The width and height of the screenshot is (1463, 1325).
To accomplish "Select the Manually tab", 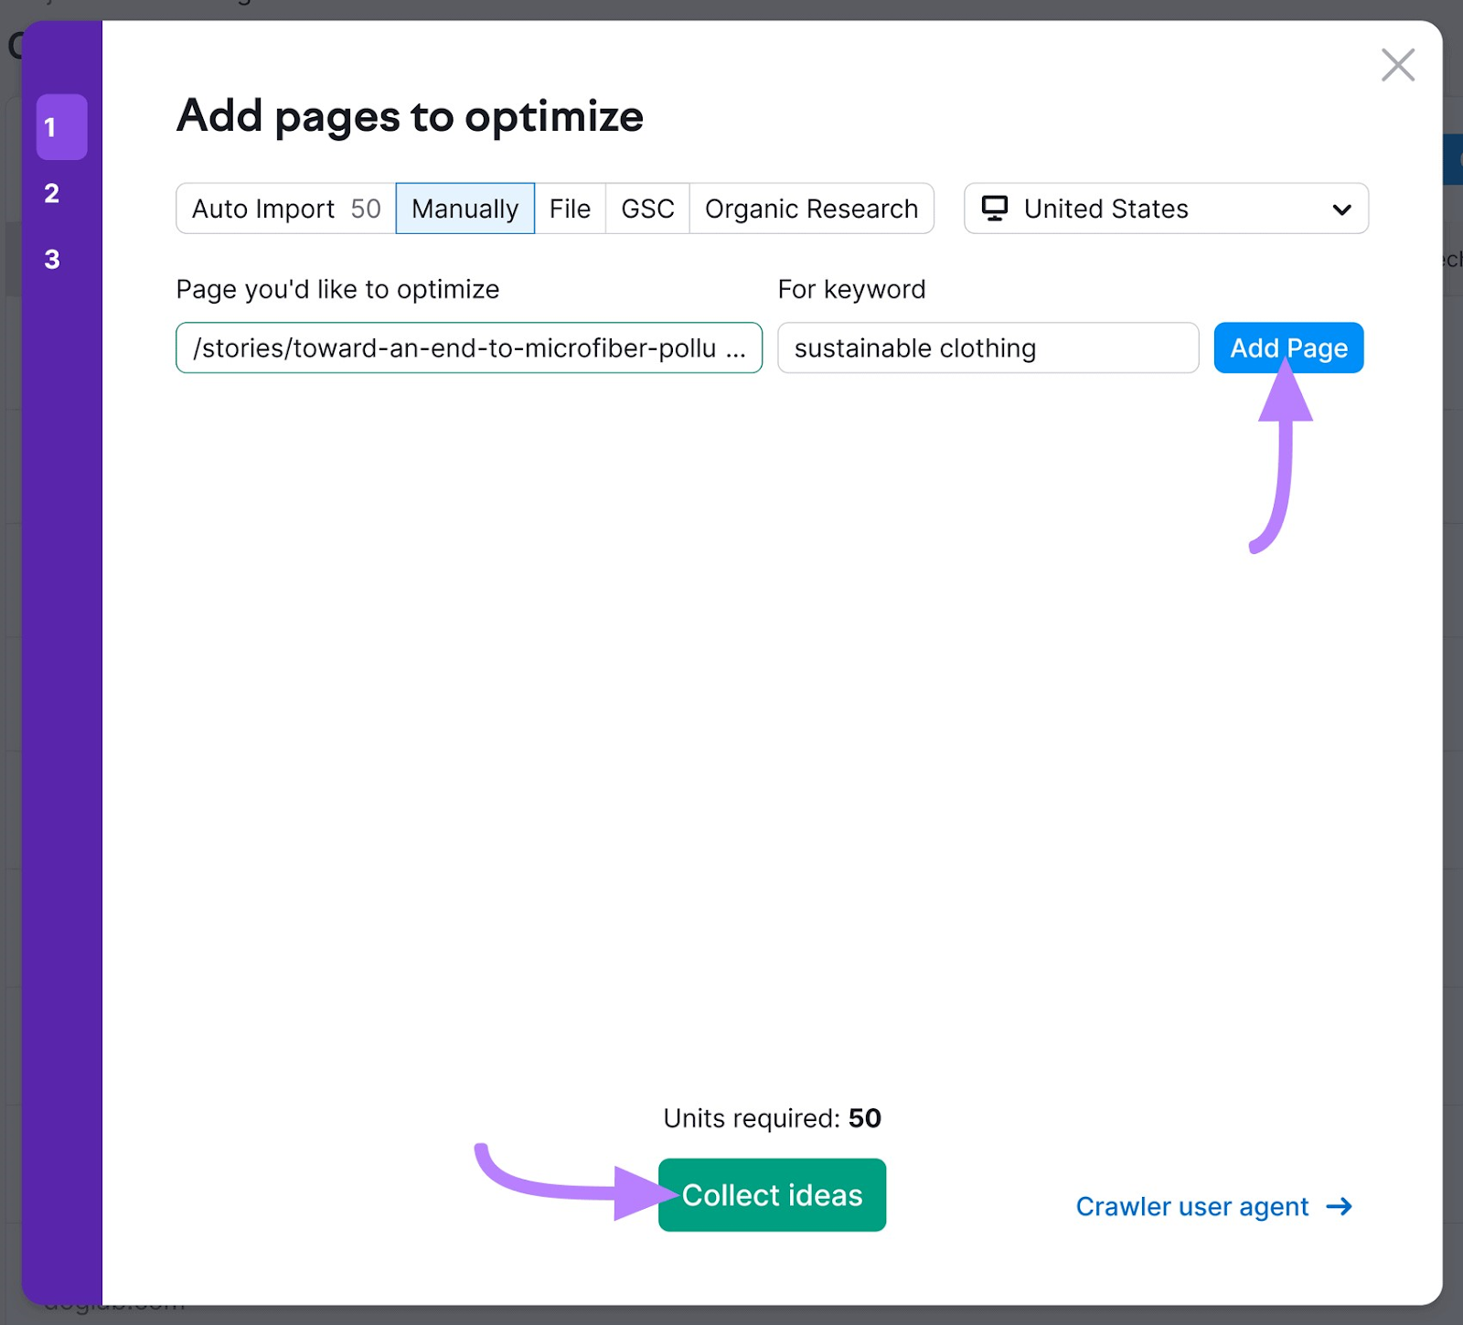I will point(465,208).
